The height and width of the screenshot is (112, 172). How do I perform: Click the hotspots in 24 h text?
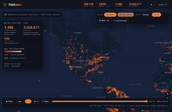[x=12, y=43]
